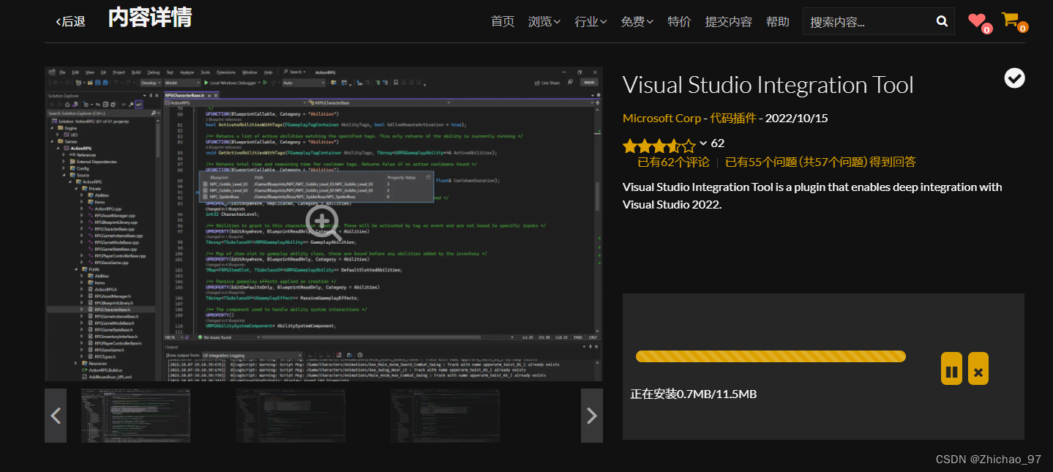Click the search magnifier icon
The image size is (1053, 472).
pos(942,21)
